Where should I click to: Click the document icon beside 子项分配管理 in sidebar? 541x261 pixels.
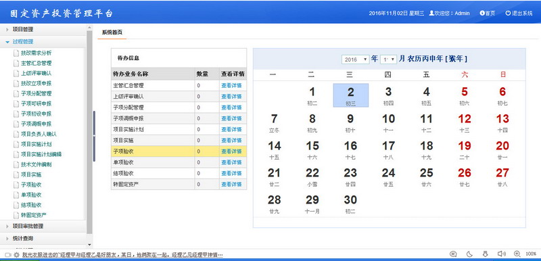pos(16,94)
